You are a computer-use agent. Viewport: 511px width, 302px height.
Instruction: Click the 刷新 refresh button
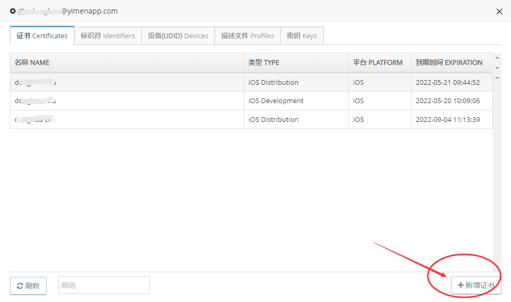pos(28,286)
